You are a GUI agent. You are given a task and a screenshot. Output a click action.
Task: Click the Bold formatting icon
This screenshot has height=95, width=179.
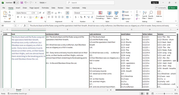(18, 17)
